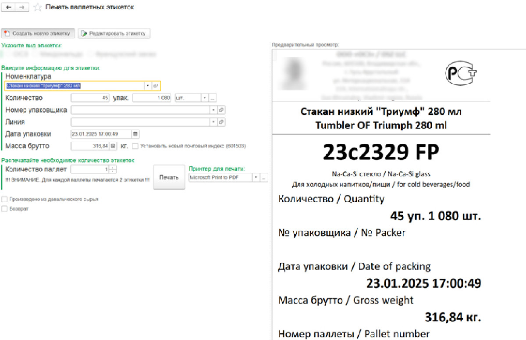Viewport: 526px width, 340px height.
Task: Select the Дата упаковки date field
Action: coord(101,134)
